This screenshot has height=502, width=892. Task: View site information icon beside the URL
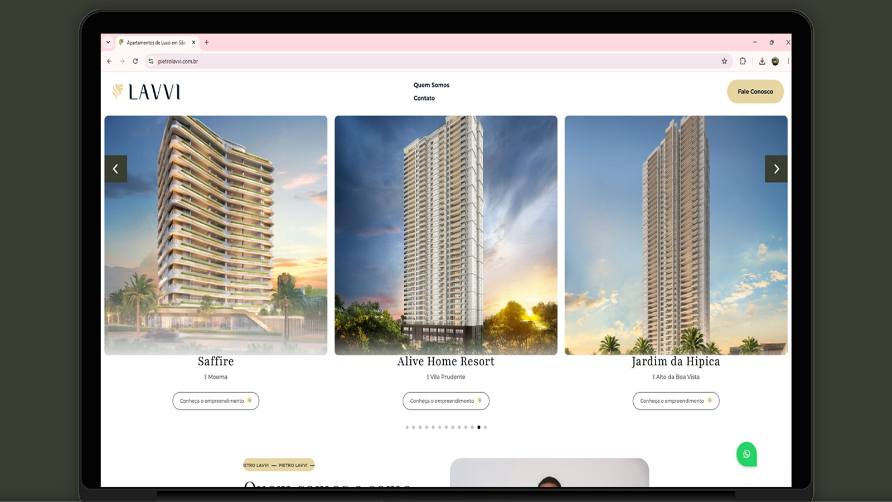click(151, 61)
